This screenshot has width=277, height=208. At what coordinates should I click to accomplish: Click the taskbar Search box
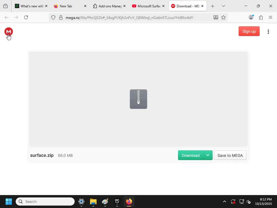(45, 201)
